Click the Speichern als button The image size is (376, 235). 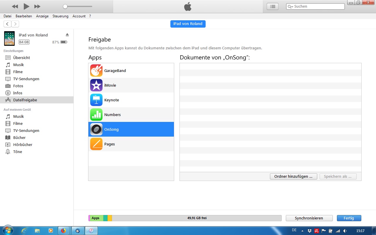point(338,177)
